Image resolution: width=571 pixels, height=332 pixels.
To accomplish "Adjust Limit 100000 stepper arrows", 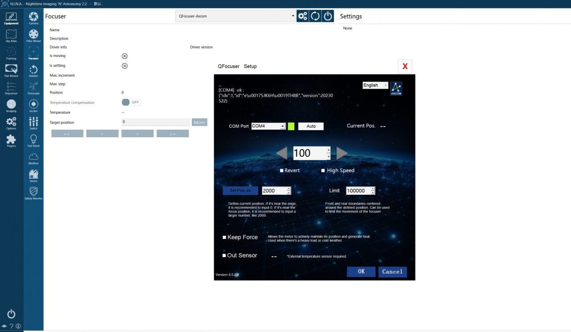I will tap(373, 191).
